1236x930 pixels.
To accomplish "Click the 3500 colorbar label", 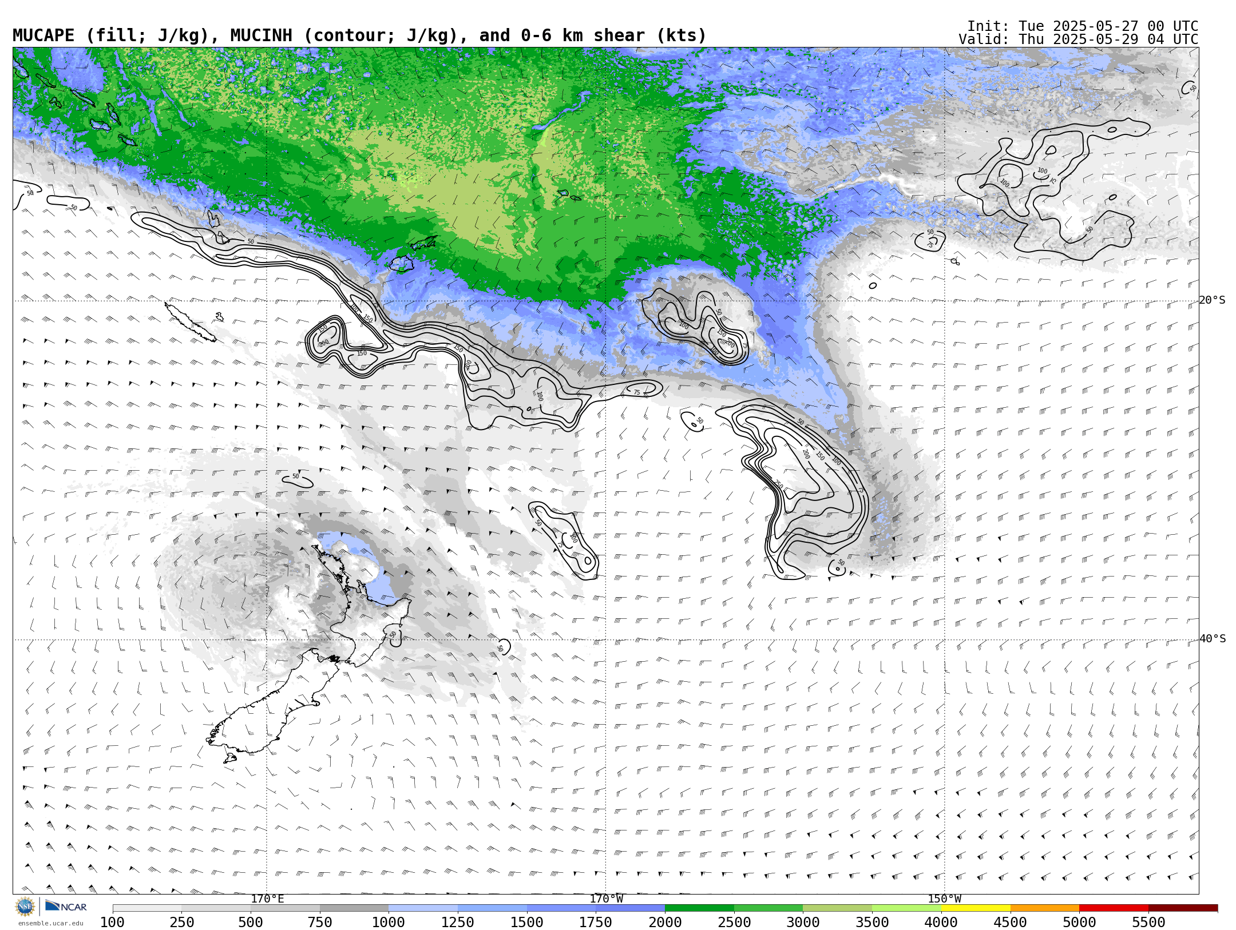I will [x=872, y=923].
